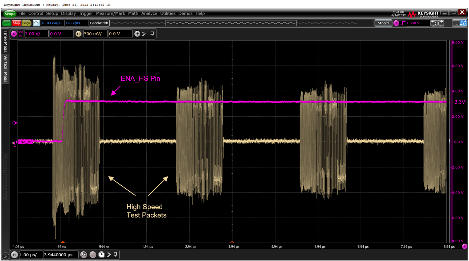Expand the horizontal toolbar double chevrons

pyautogui.click(x=109, y=255)
